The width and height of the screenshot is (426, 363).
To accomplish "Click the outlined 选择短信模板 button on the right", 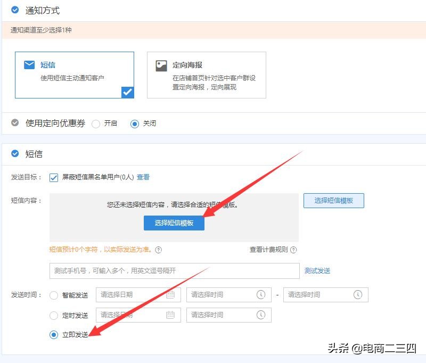I will (333, 200).
